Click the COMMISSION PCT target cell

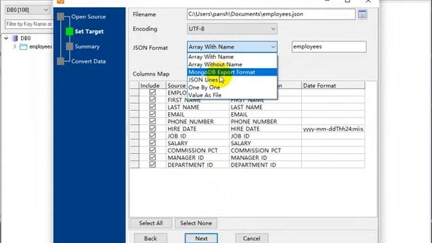[x=265, y=151]
